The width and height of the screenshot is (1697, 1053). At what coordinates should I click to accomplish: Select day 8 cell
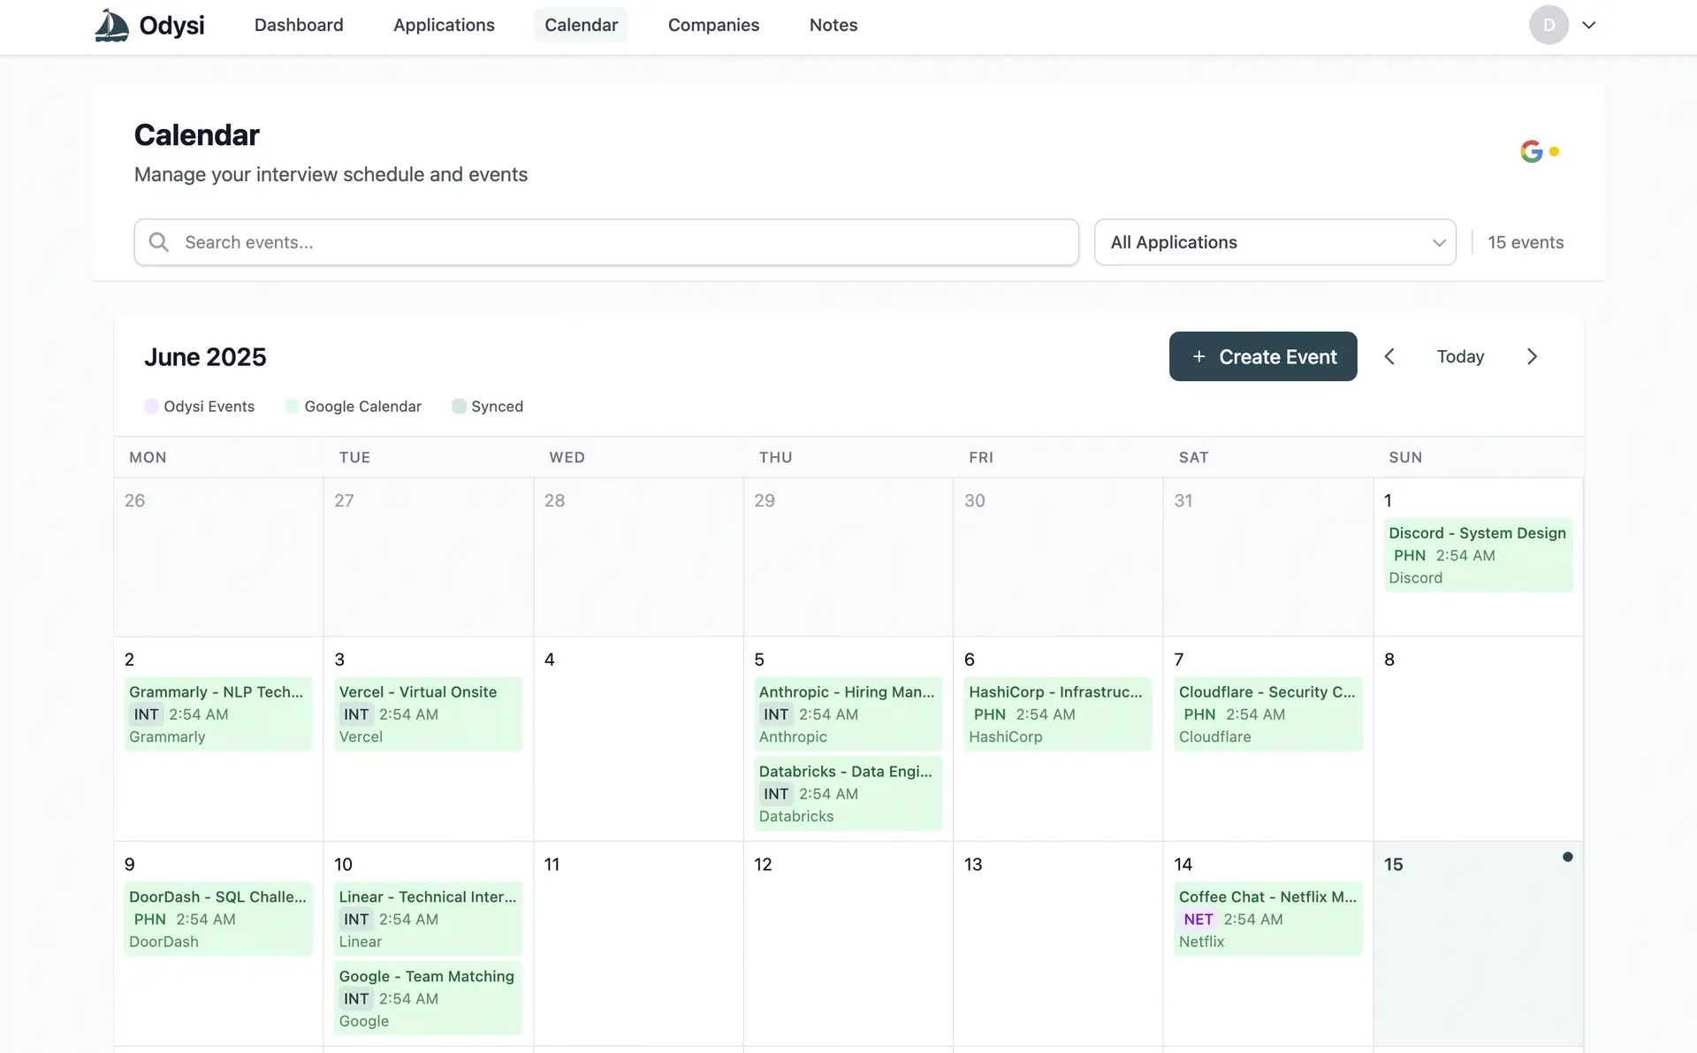1478,738
